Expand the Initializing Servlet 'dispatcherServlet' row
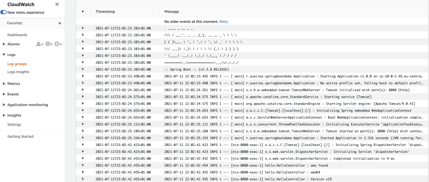429x182 pixels. (82, 151)
